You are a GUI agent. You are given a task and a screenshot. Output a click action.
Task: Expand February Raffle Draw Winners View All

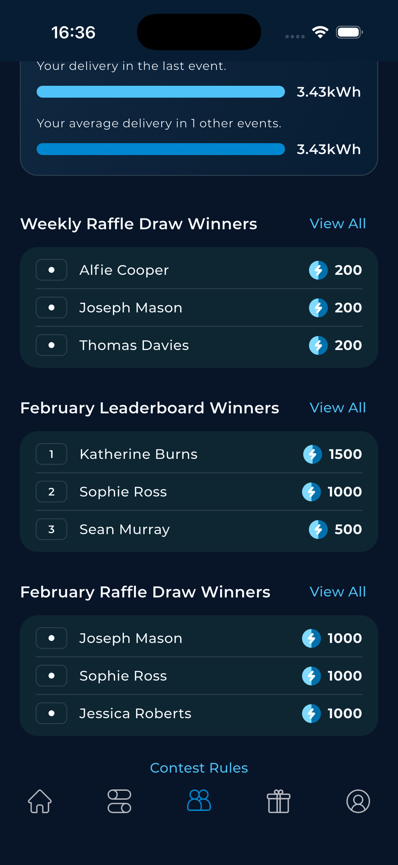tap(338, 592)
